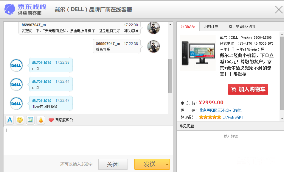Switch to 咨询商品 tab
284x172 pixels.
188,26
